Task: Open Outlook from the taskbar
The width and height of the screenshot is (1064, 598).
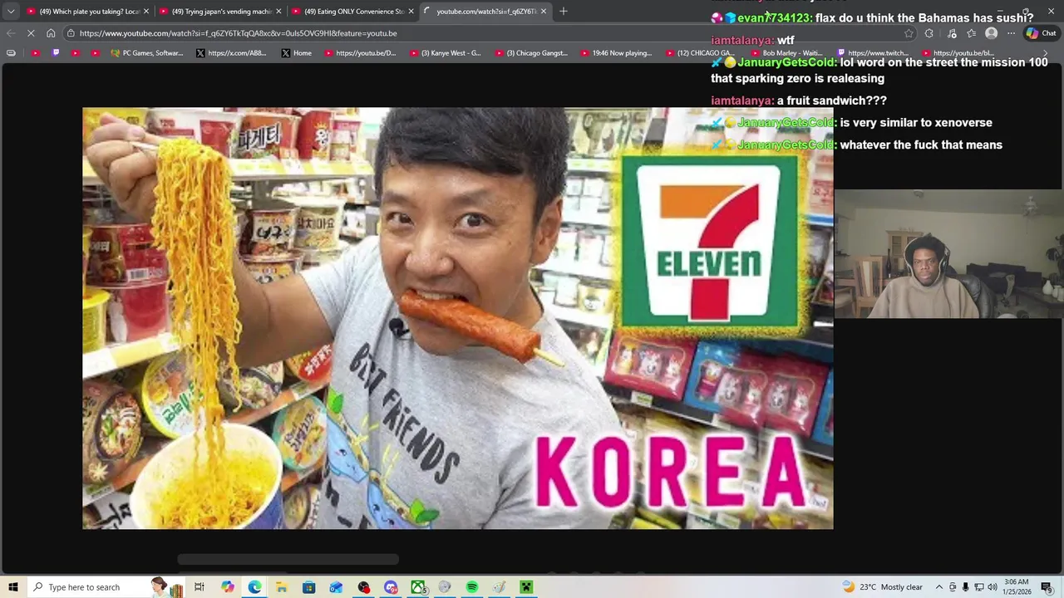Action: [x=336, y=587]
